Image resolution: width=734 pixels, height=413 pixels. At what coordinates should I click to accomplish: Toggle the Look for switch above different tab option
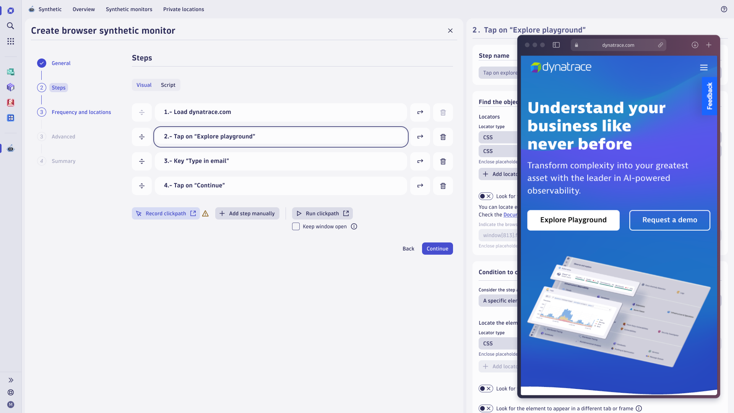coord(486,389)
